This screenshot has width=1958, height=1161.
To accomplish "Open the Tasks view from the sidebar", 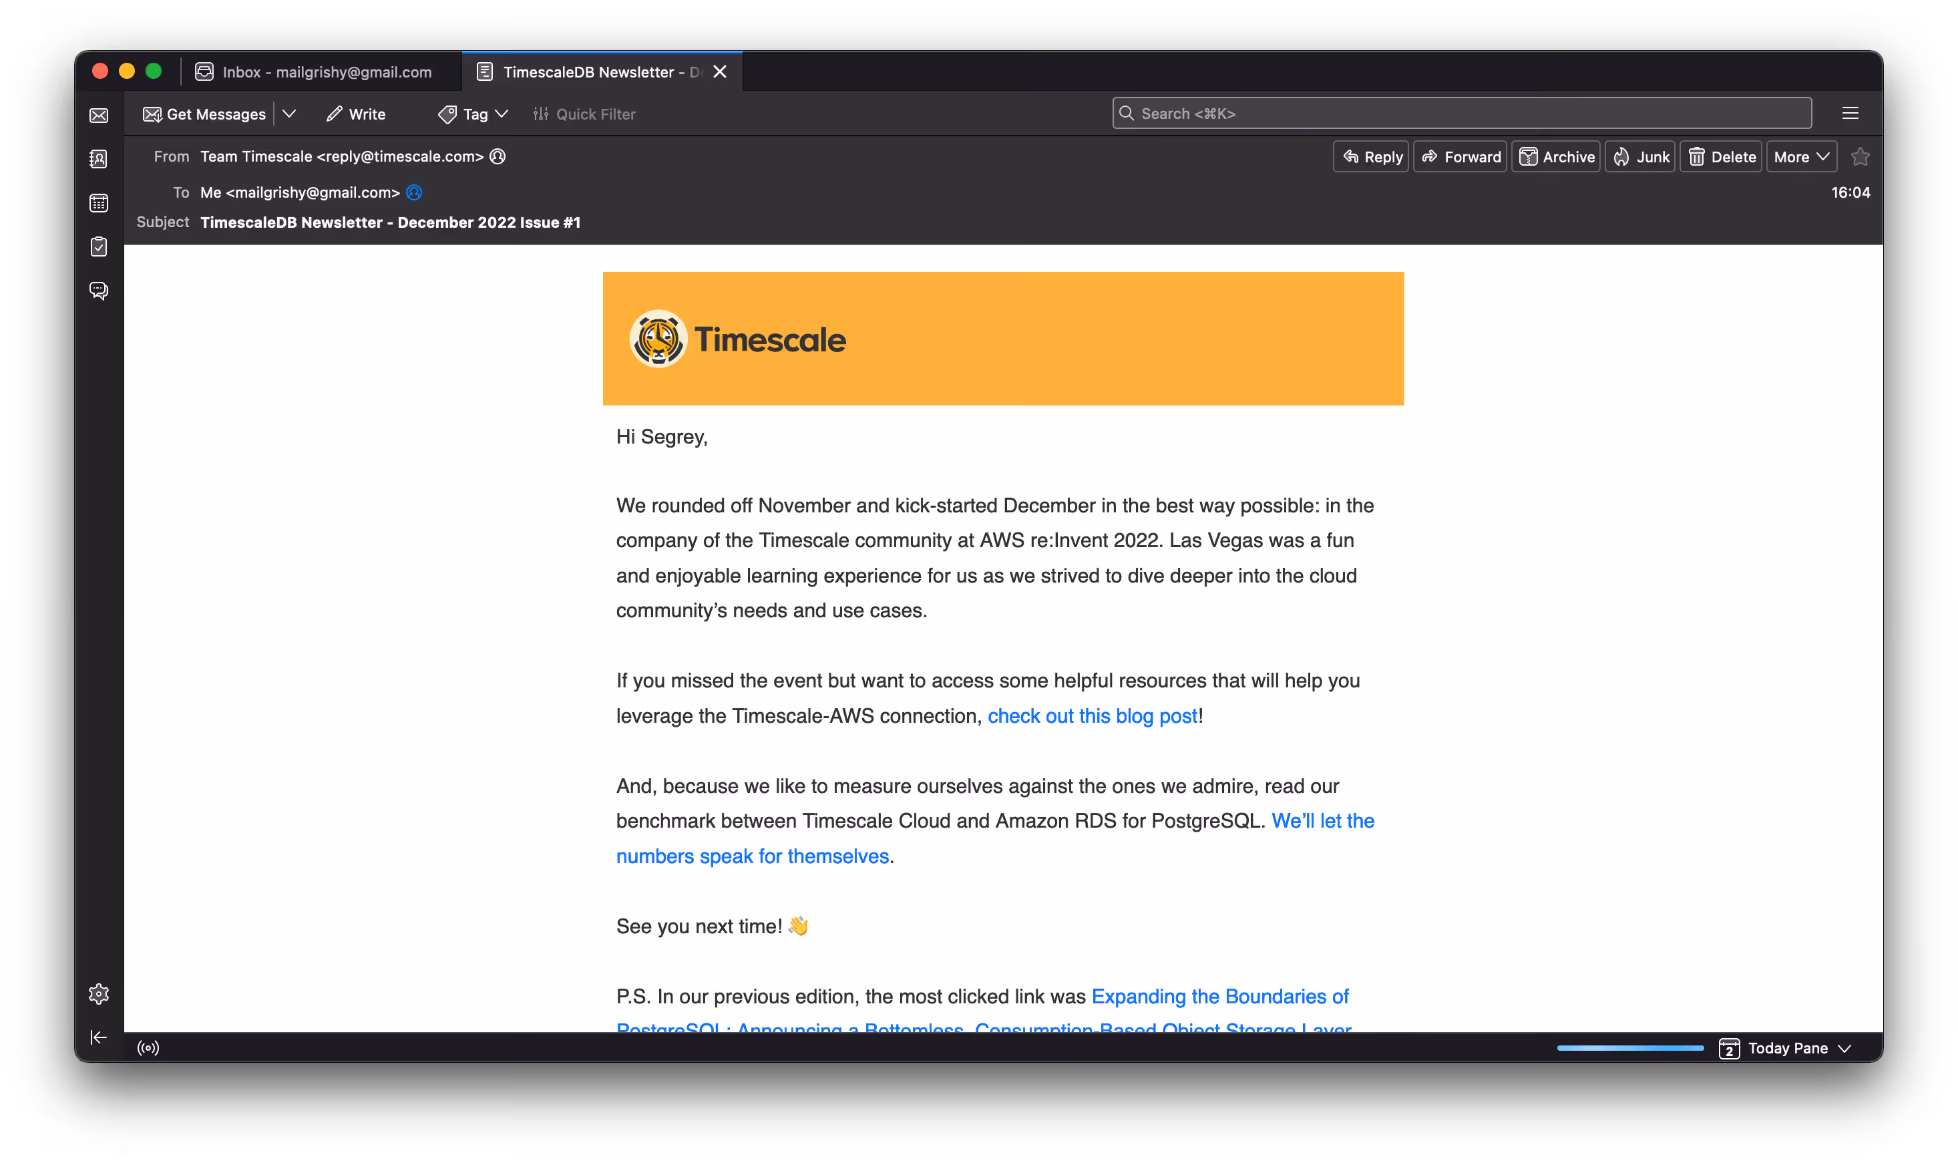I will [99, 246].
